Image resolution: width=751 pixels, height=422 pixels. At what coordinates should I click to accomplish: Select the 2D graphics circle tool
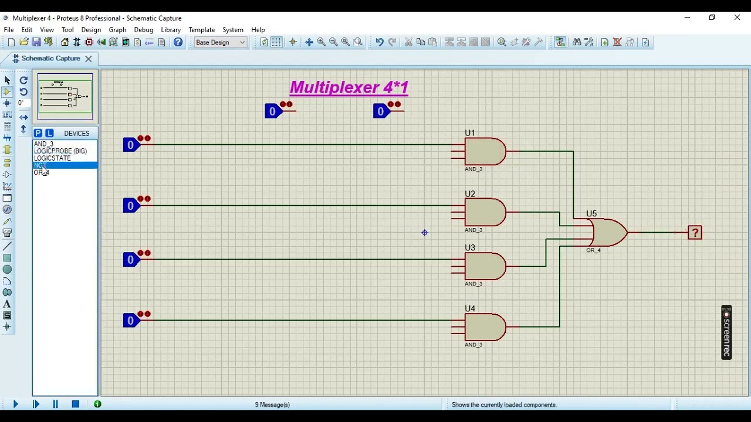(7, 270)
